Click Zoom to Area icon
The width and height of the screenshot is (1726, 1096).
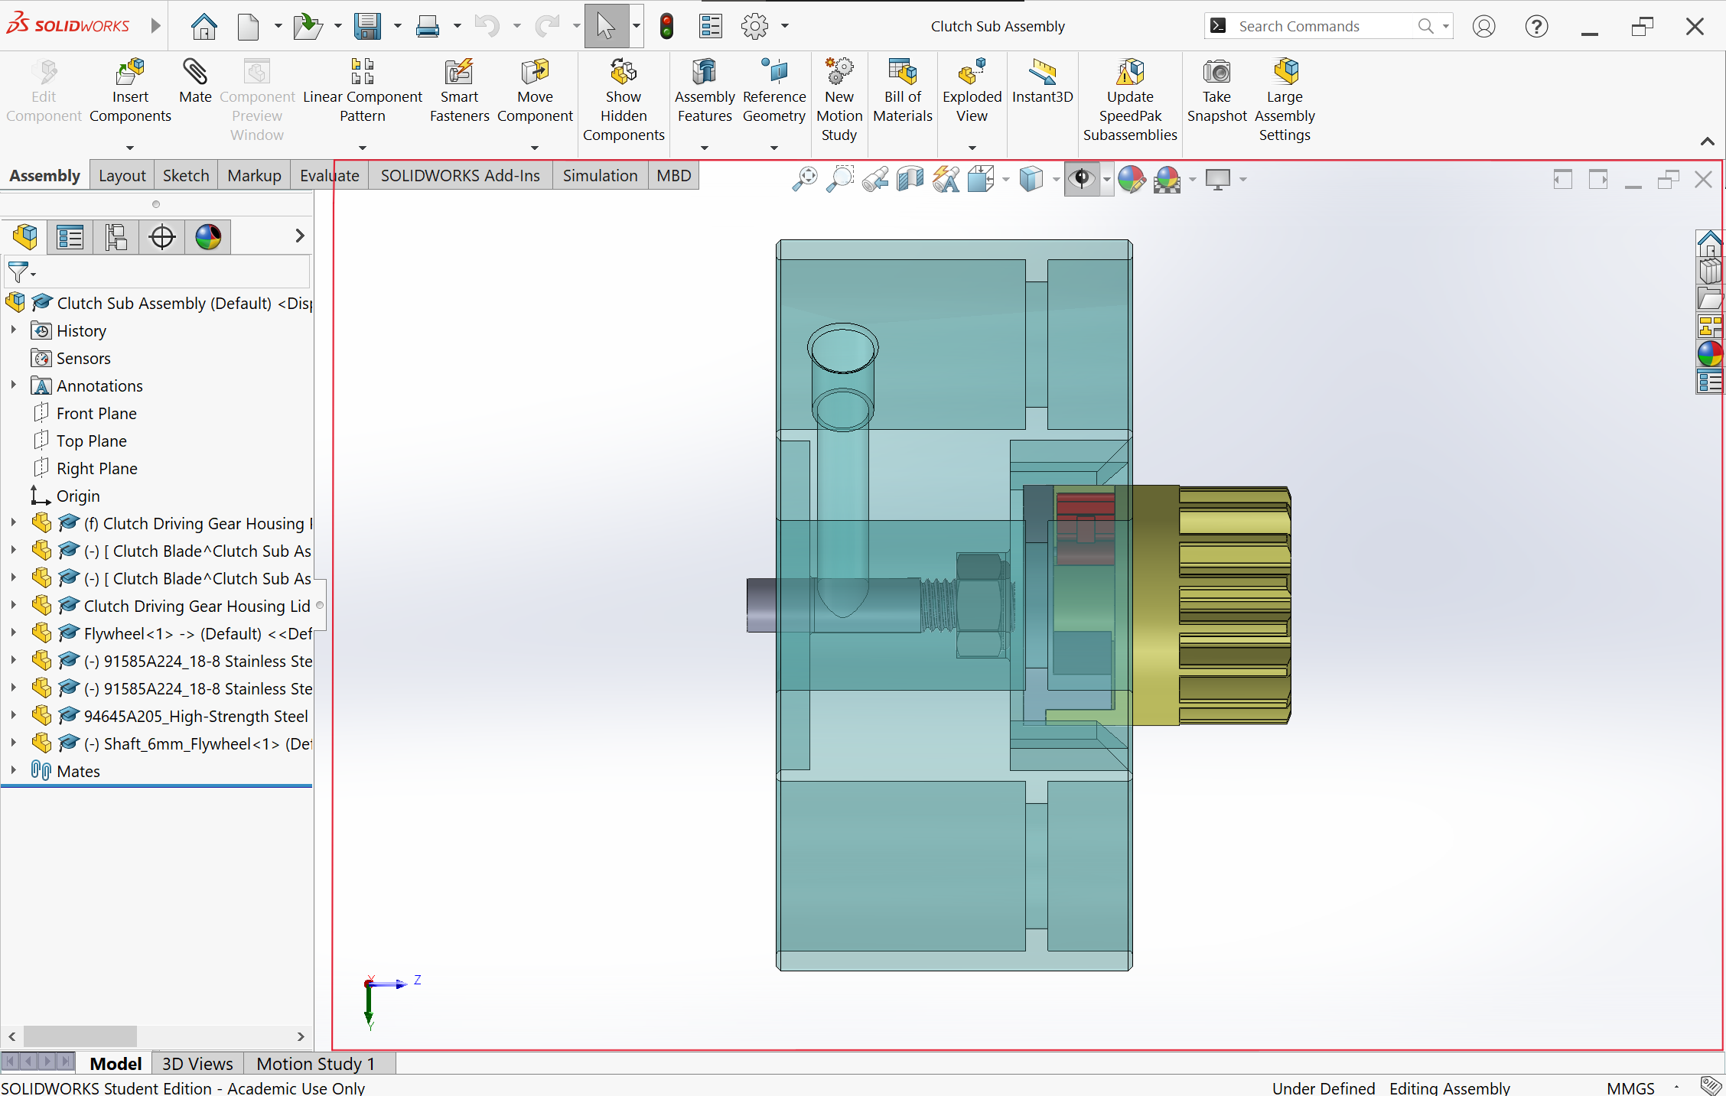point(840,179)
